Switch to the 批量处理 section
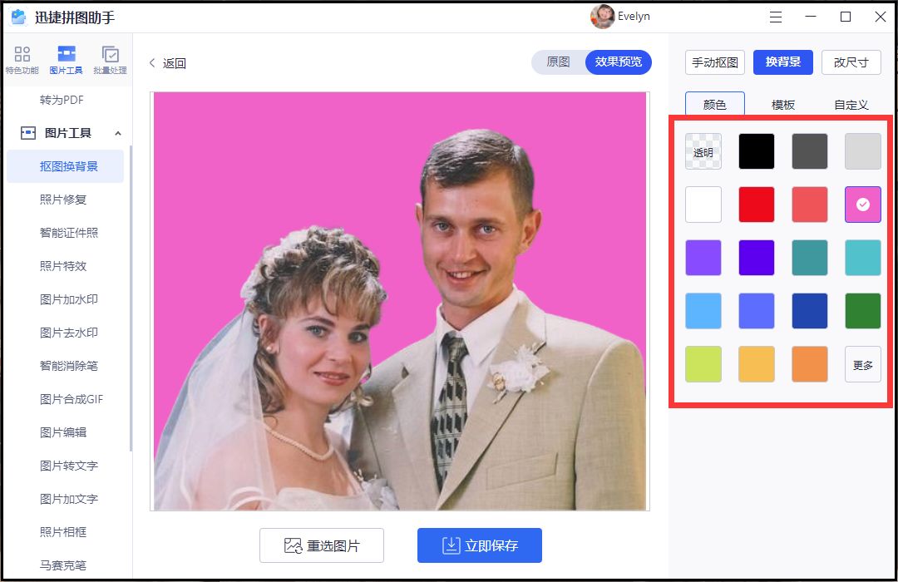The image size is (898, 582). click(110, 58)
